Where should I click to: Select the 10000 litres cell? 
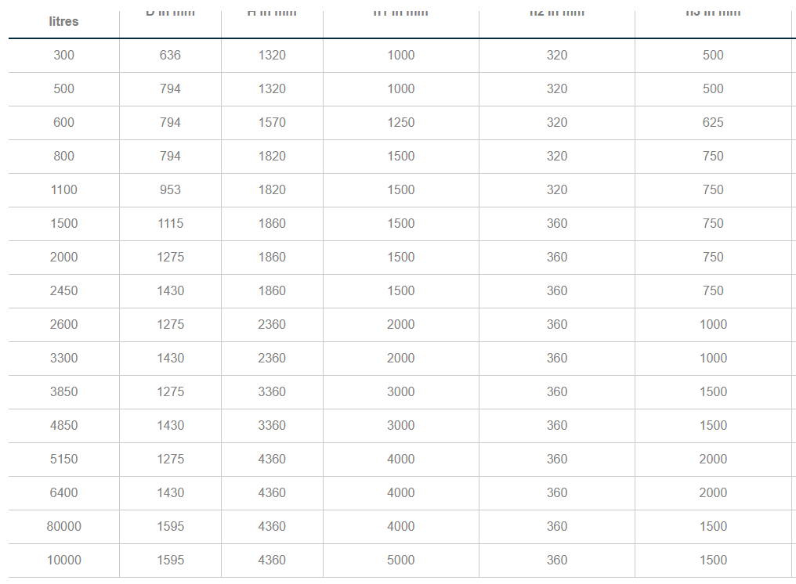click(x=63, y=560)
